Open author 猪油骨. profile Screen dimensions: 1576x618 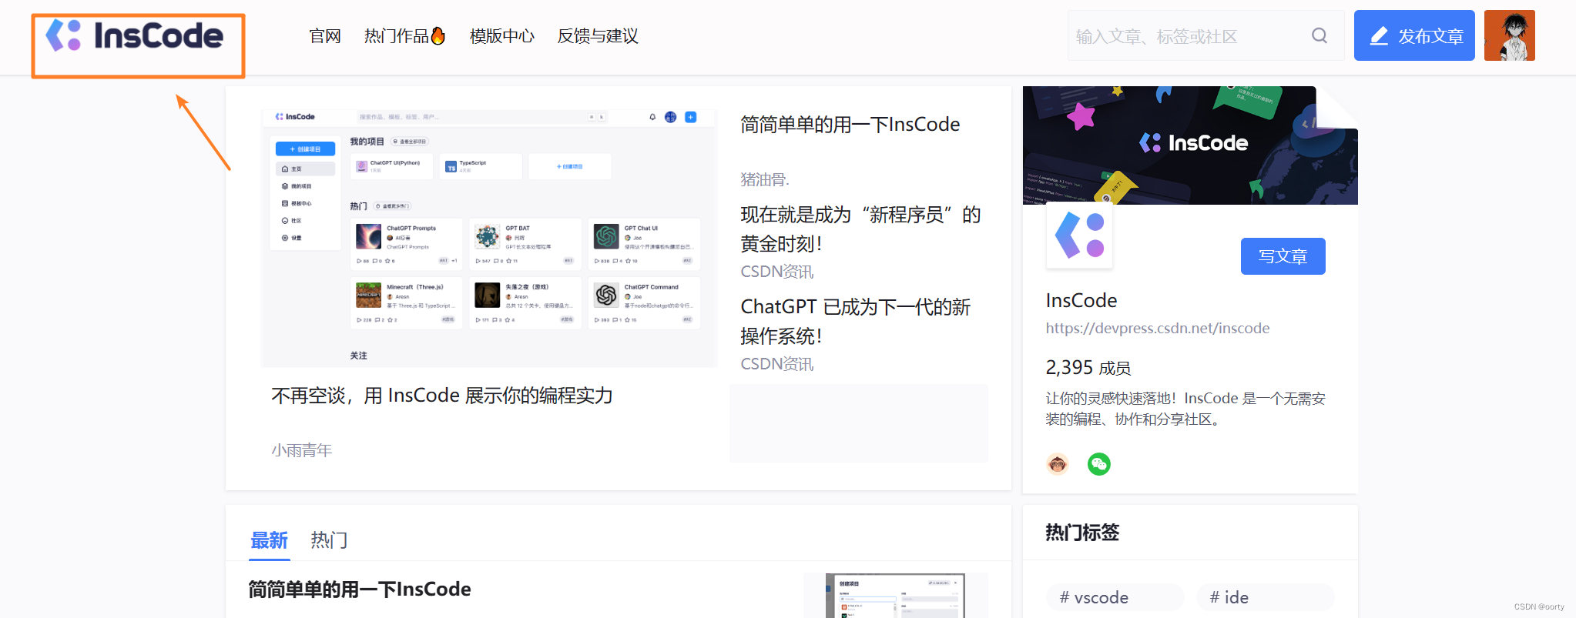[765, 179]
